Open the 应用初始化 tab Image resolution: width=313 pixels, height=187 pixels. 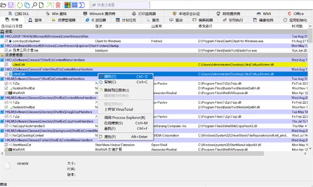pyautogui.click(x=295, y=20)
